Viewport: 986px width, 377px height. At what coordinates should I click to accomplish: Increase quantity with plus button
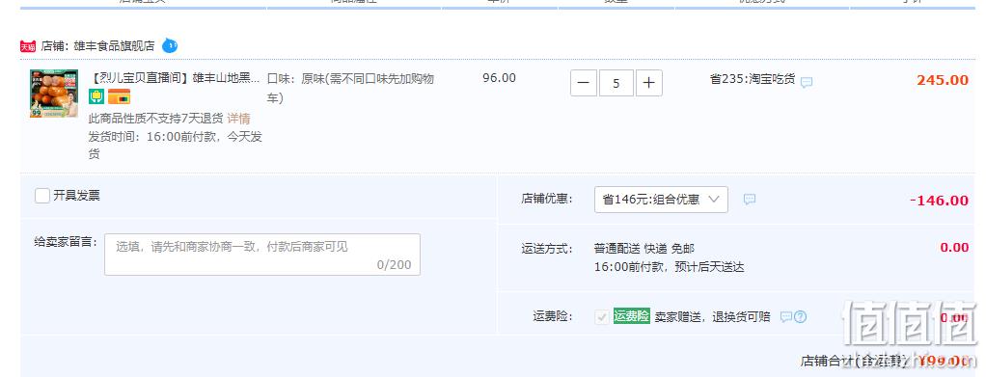pos(649,83)
